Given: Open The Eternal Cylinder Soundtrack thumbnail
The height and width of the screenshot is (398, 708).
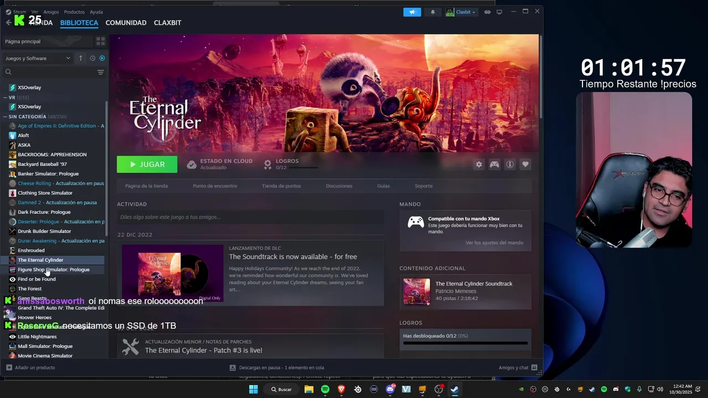Looking at the screenshot, I should [417, 291].
